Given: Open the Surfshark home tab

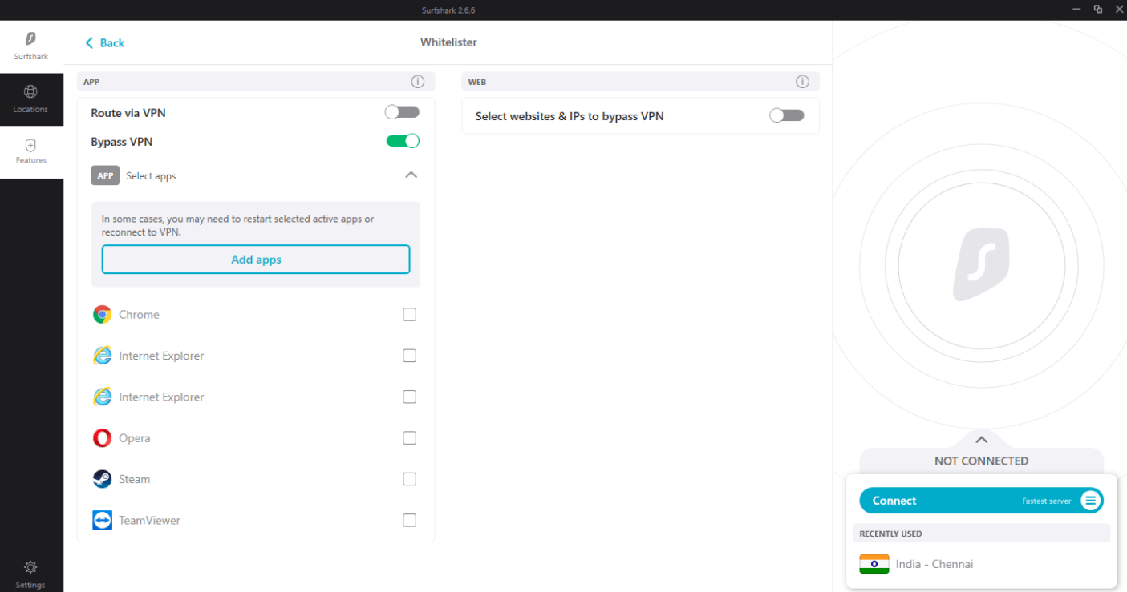Looking at the screenshot, I should point(31,46).
